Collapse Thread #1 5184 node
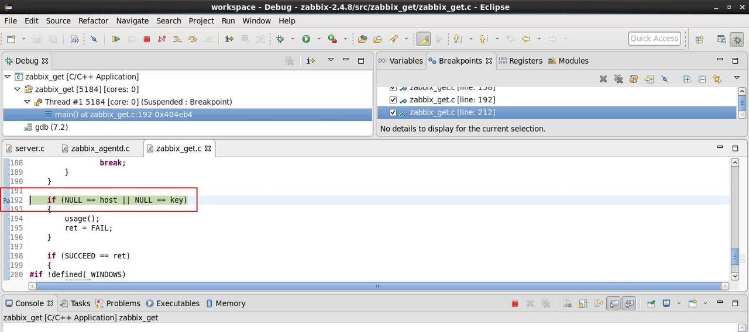The width and height of the screenshot is (749, 332). pos(27,102)
